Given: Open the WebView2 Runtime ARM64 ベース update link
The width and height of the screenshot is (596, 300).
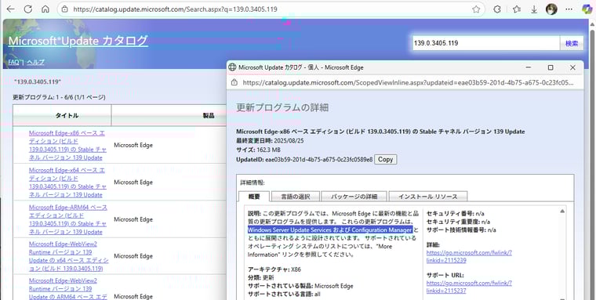Looking at the screenshot, I should click(68, 289).
